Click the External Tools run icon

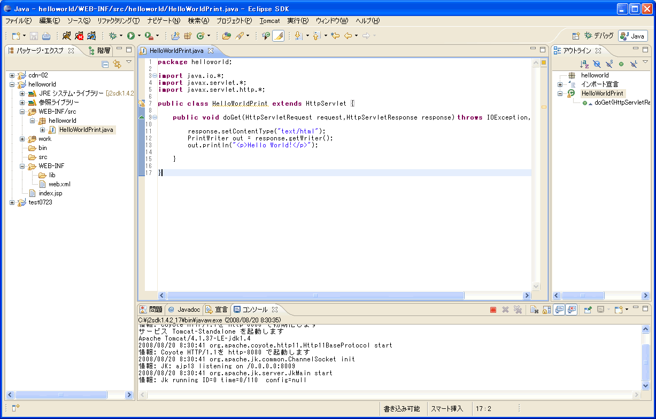[x=149, y=36]
